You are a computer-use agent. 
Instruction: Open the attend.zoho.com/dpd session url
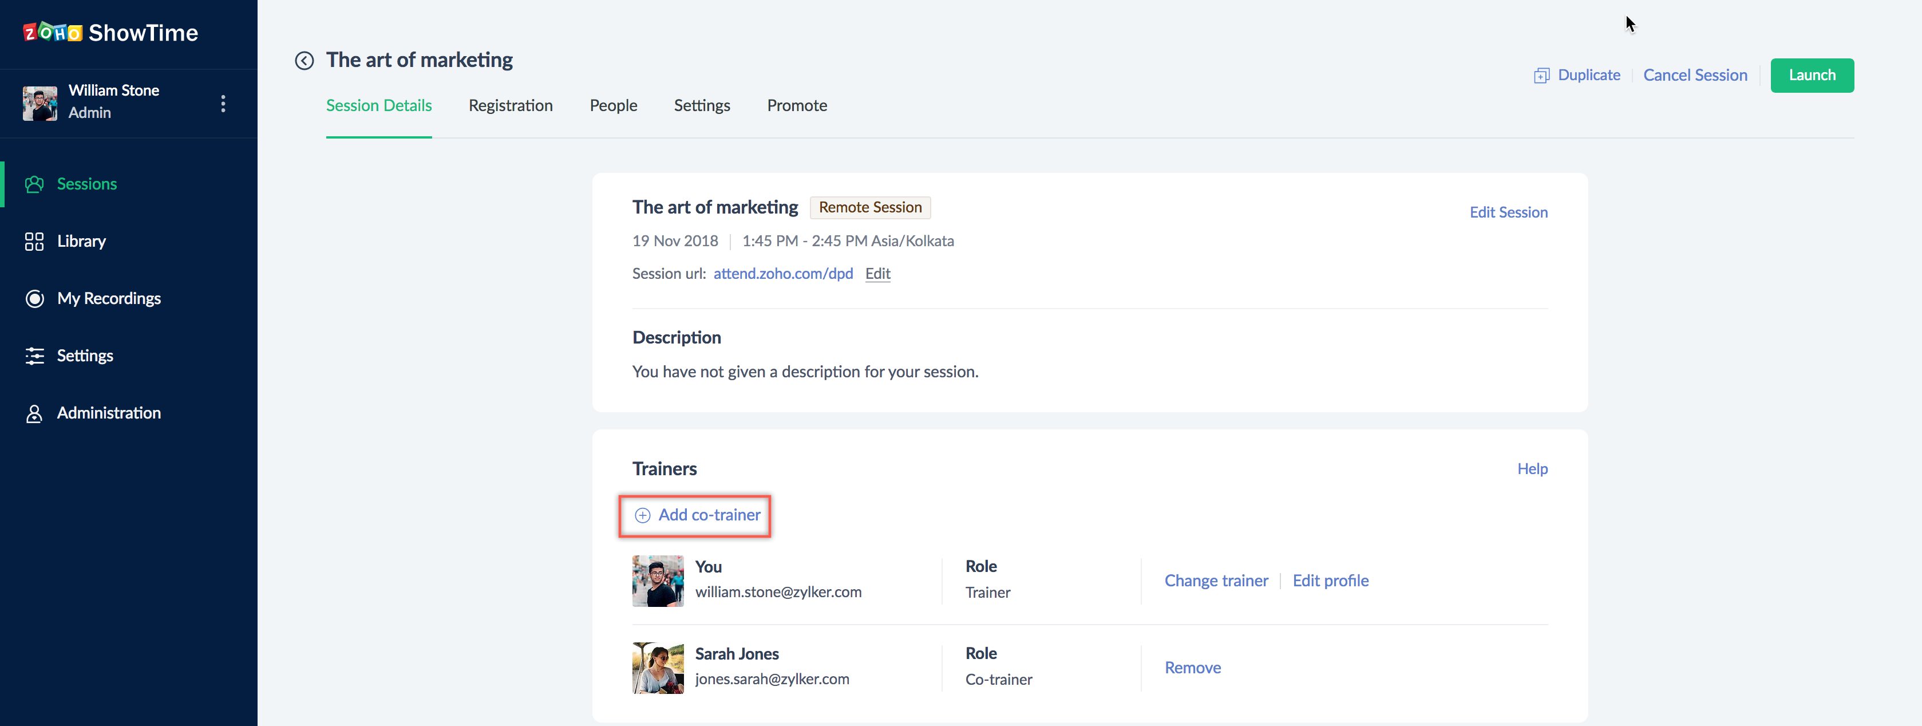pos(782,273)
